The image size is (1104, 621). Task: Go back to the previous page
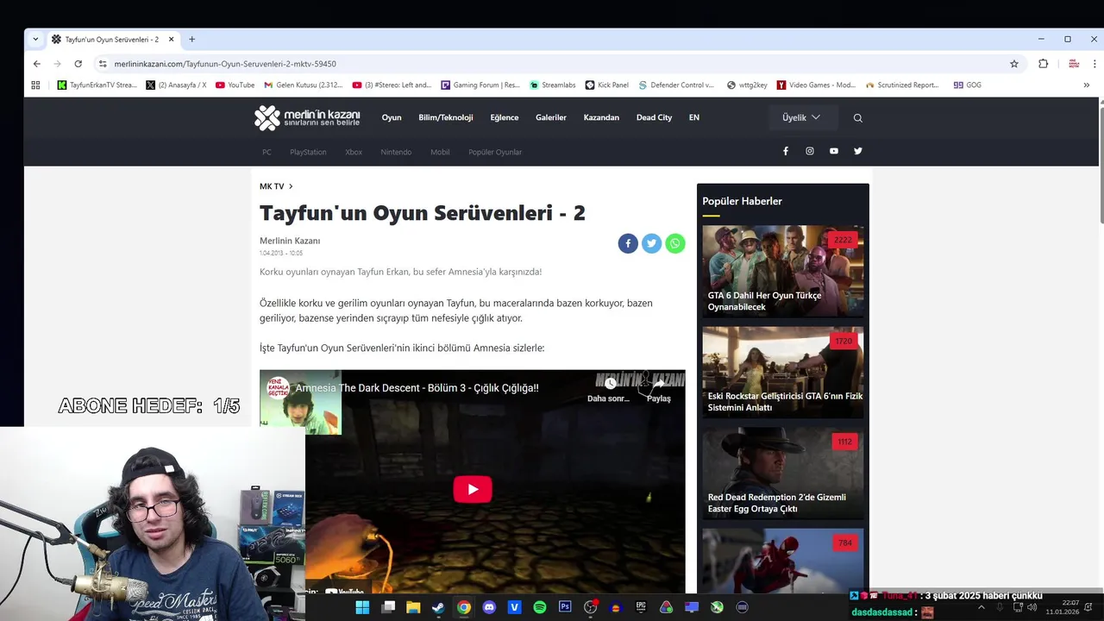pos(36,64)
